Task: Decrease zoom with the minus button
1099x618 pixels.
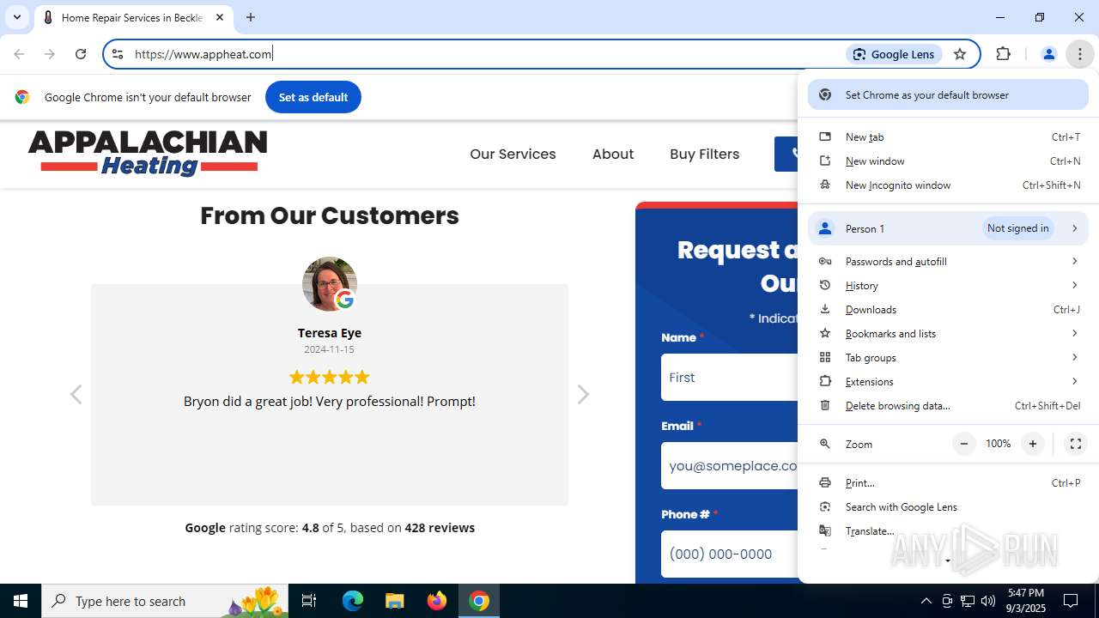Action: (964, 444)
